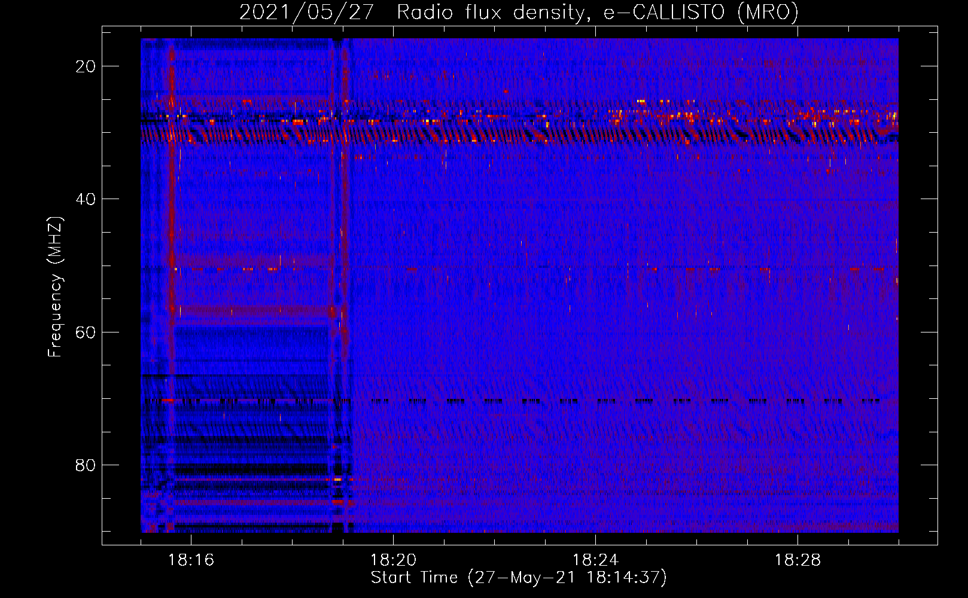968x598 pixels.
Task: Select the 'Frequency (MHZ)' y-axis label
Action: (x=55, y=287)
